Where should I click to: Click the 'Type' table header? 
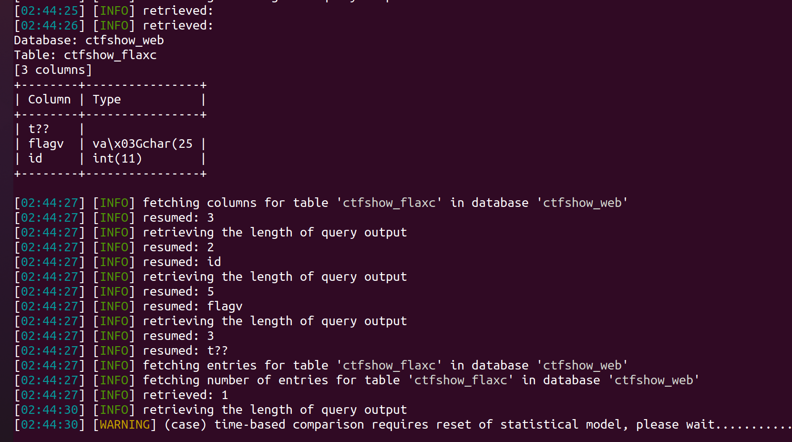pos(107,99)
